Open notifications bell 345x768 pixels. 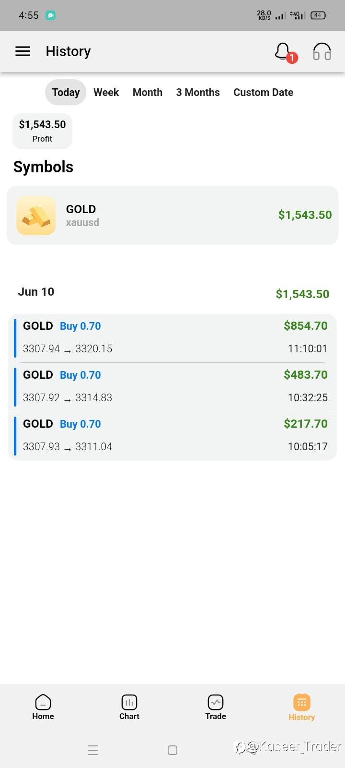283,51
